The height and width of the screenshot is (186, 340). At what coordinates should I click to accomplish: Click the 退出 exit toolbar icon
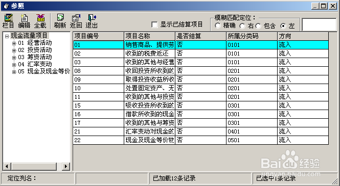point(92,21)
